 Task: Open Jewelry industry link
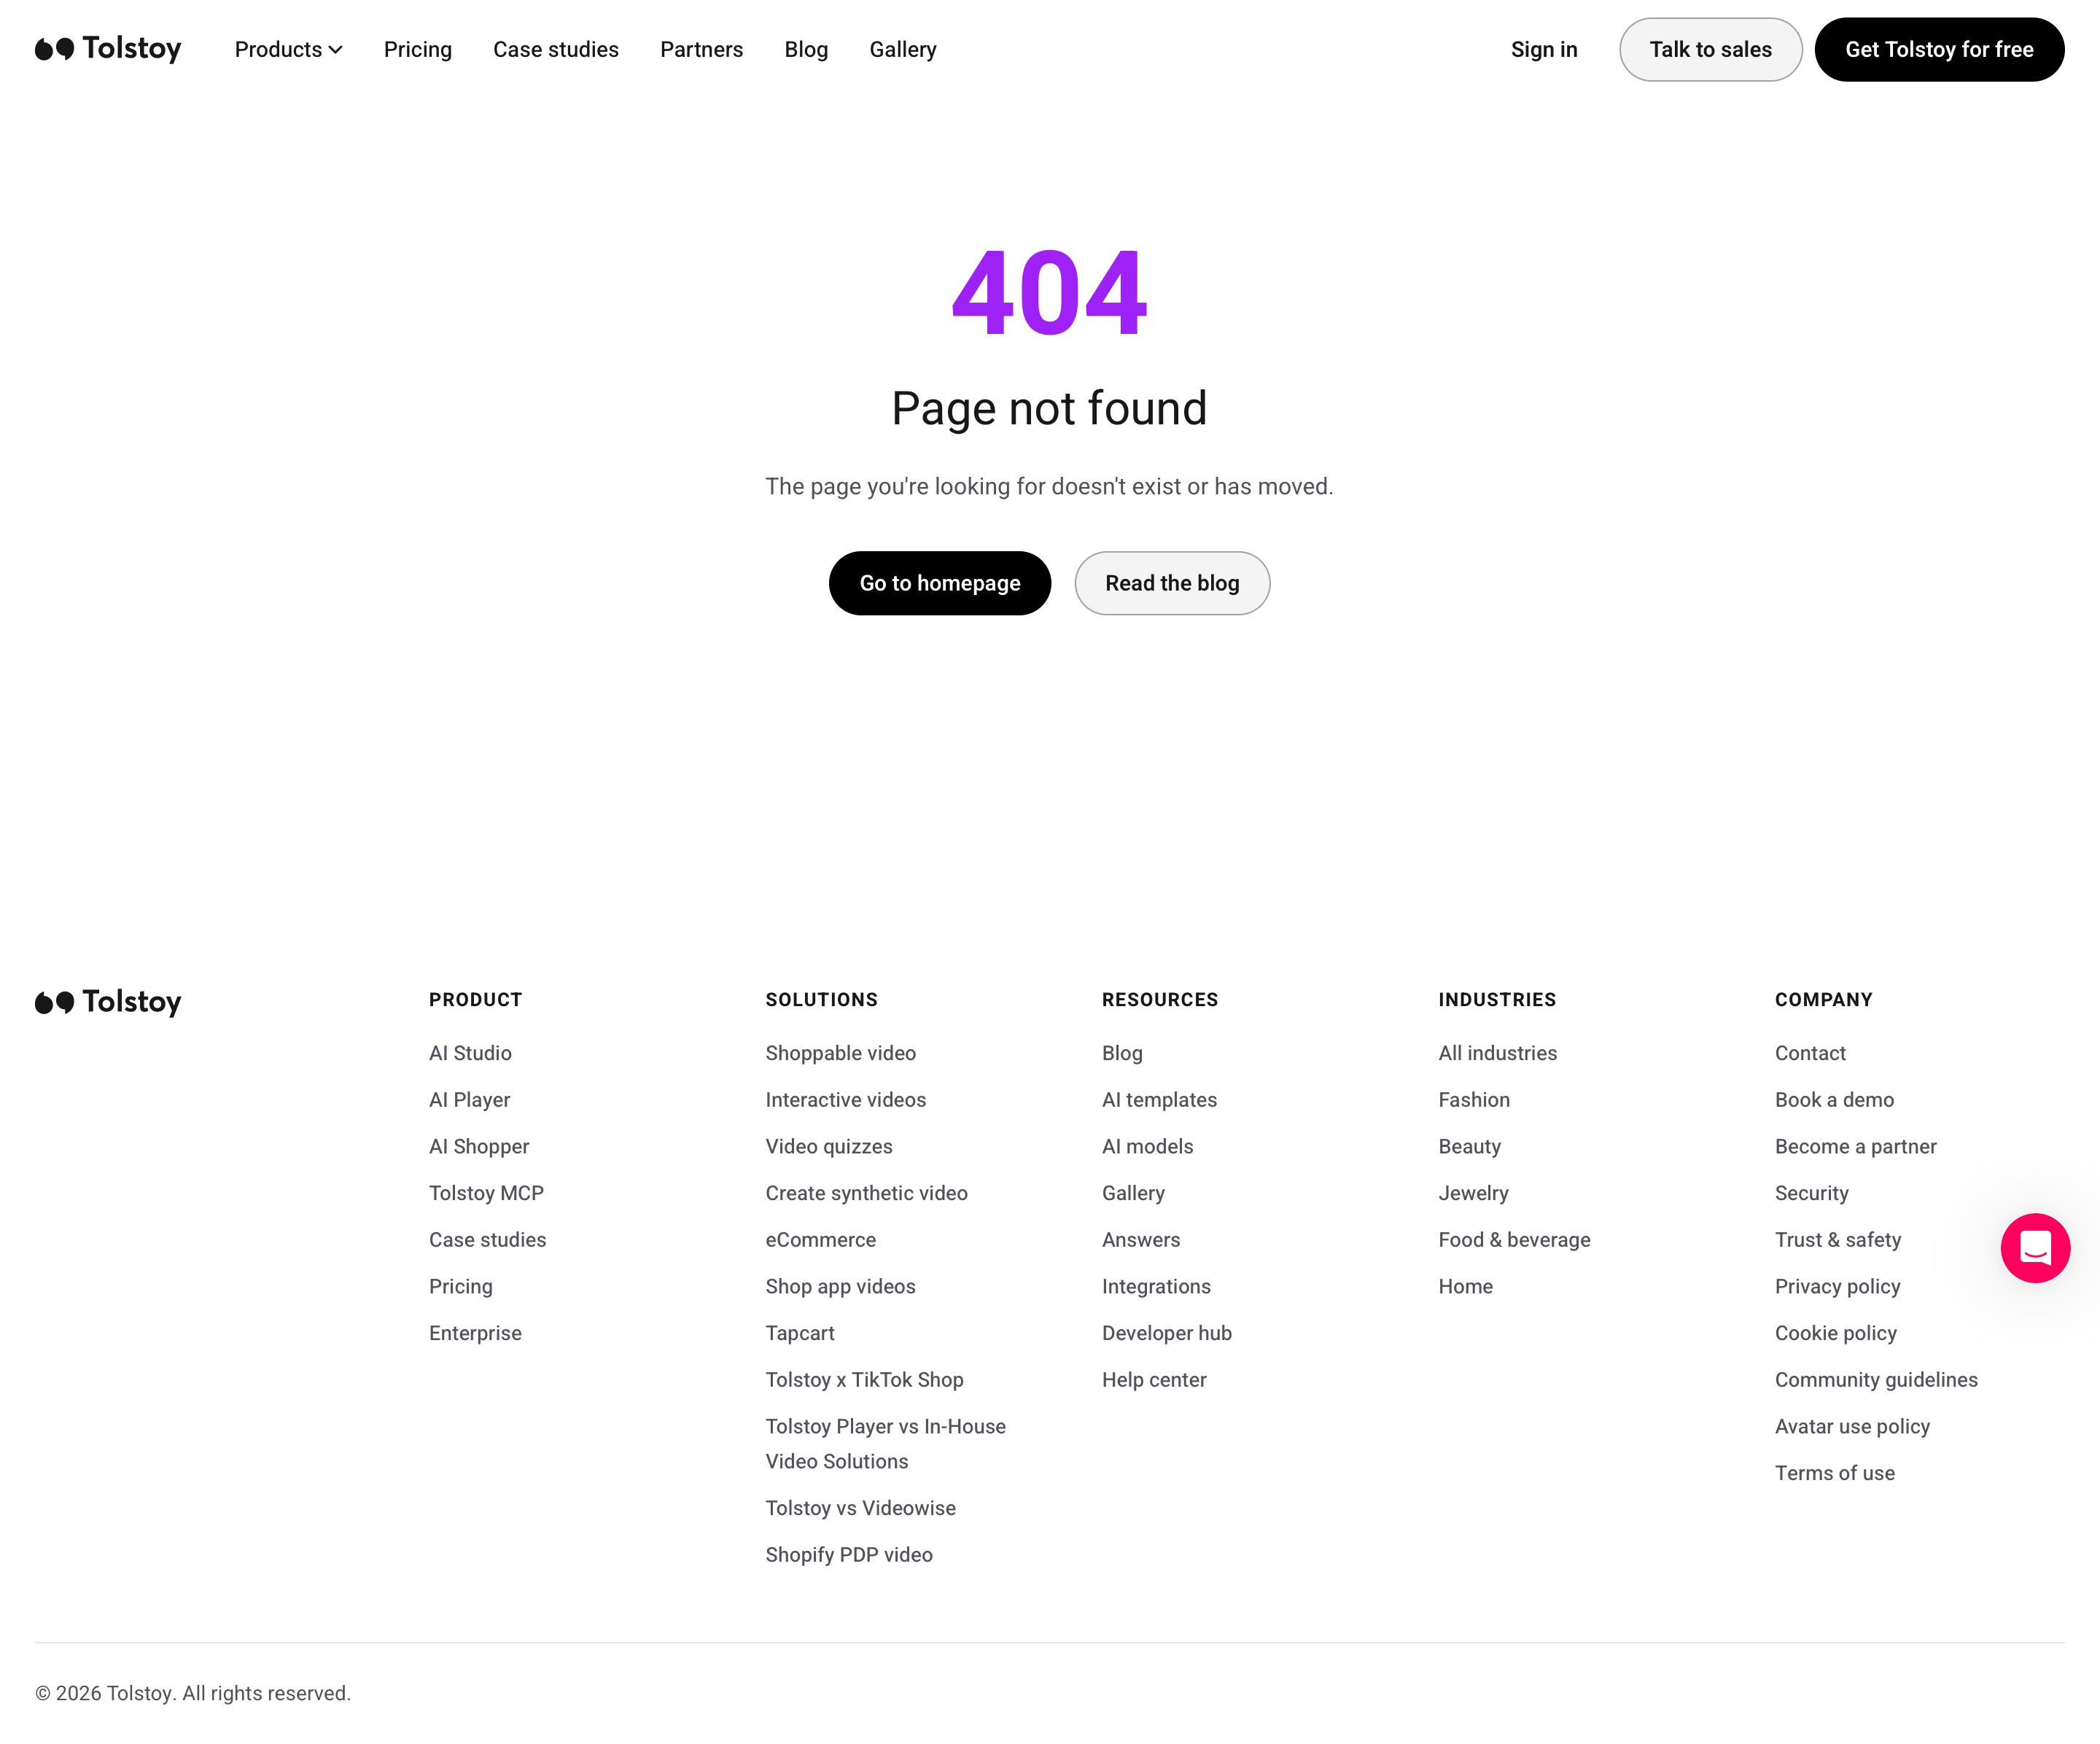pos(1474,1193)
